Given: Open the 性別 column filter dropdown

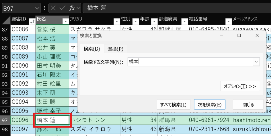Looking at the screenshot, I should [135, 22].
